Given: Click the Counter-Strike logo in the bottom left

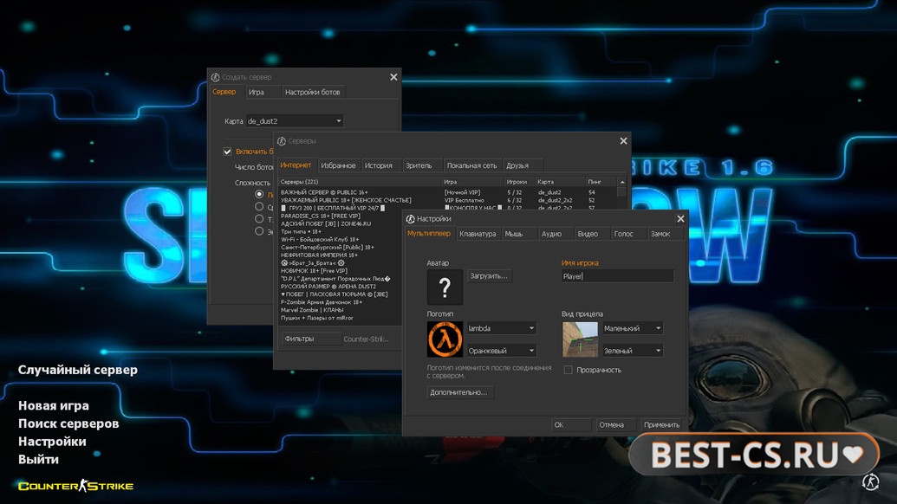Looking at the screenshot, I should 75,486.
